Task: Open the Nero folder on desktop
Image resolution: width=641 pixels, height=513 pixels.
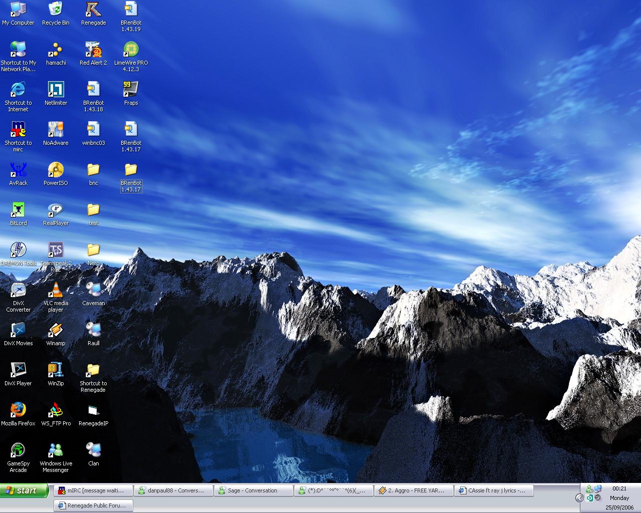Action: [x=93, y=250]
